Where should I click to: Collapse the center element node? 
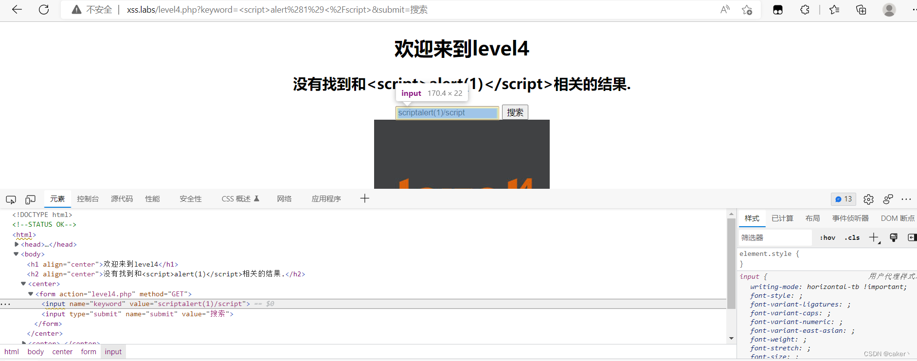coord(23,284)
